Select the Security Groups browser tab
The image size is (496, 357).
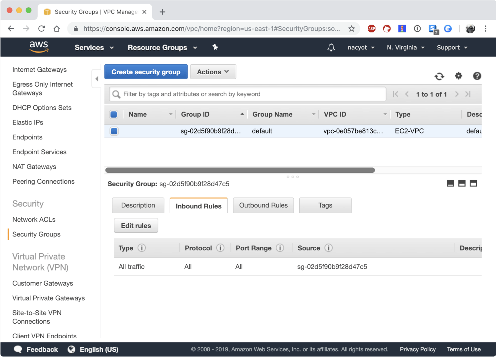point(95,12)
